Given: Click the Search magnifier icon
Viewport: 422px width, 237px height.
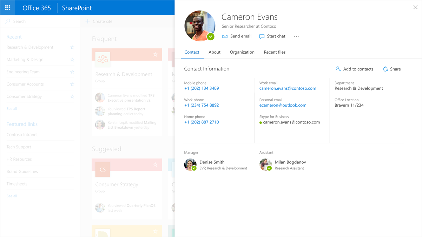Looking at the screenshot, I should (8, 21).
